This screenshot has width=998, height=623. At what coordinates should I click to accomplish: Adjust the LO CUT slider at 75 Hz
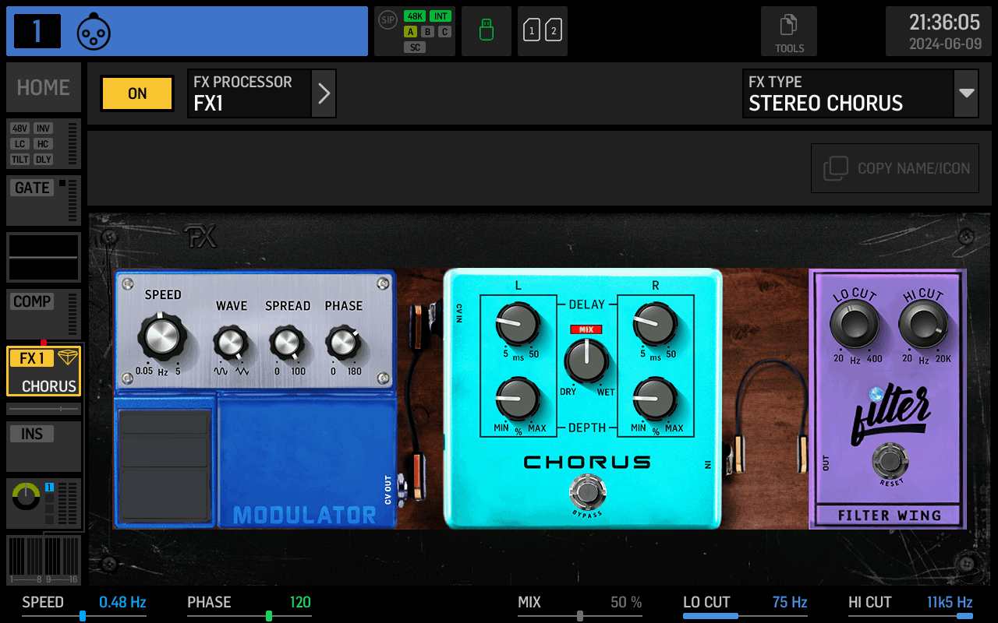pos(745,616)
